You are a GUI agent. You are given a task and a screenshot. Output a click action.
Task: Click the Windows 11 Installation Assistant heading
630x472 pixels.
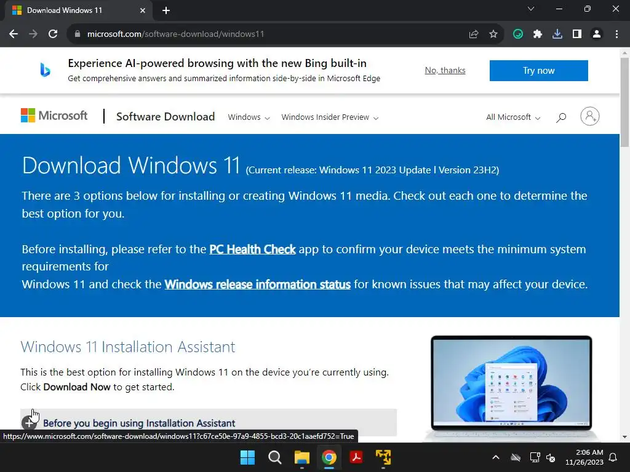pyautogui.click(x=128, y=347)
